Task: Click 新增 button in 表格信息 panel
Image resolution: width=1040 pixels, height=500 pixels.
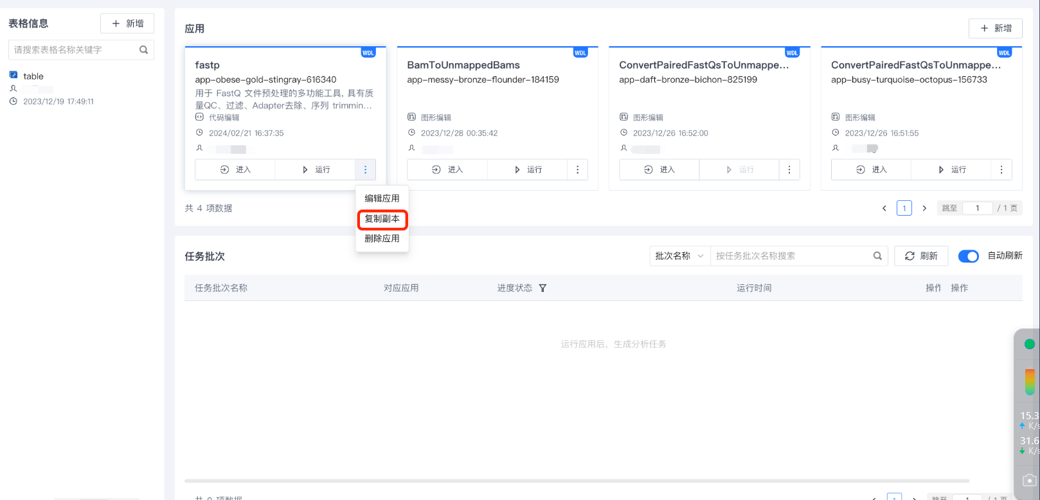Action: pos(127,24)
